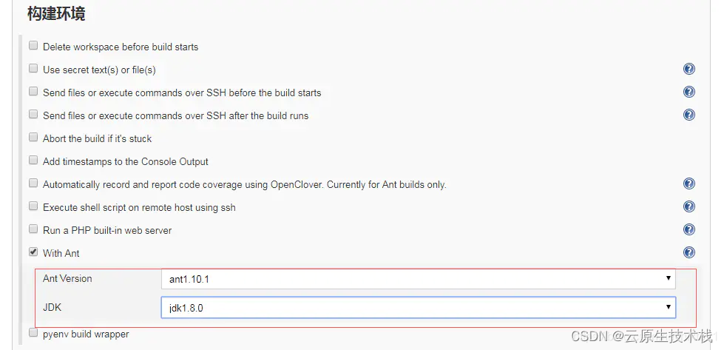Open help for SSH before the build starts
This screenshot has height=350, width=724.
click(x=689, y=92)
